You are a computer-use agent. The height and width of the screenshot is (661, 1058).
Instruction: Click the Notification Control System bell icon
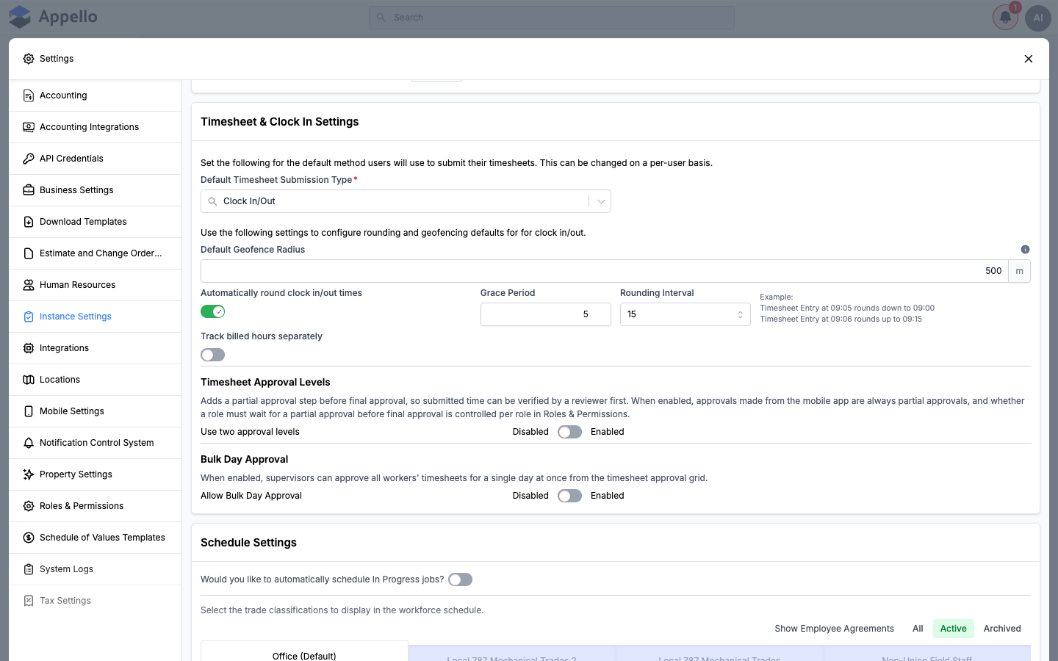(x=29, y=443)
